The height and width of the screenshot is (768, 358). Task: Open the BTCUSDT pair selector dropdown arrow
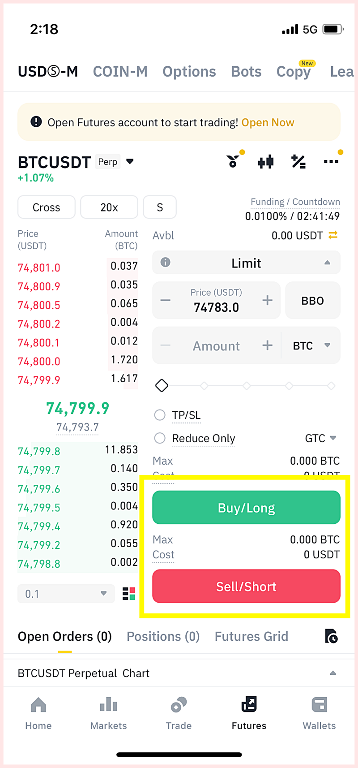point(130,161)
